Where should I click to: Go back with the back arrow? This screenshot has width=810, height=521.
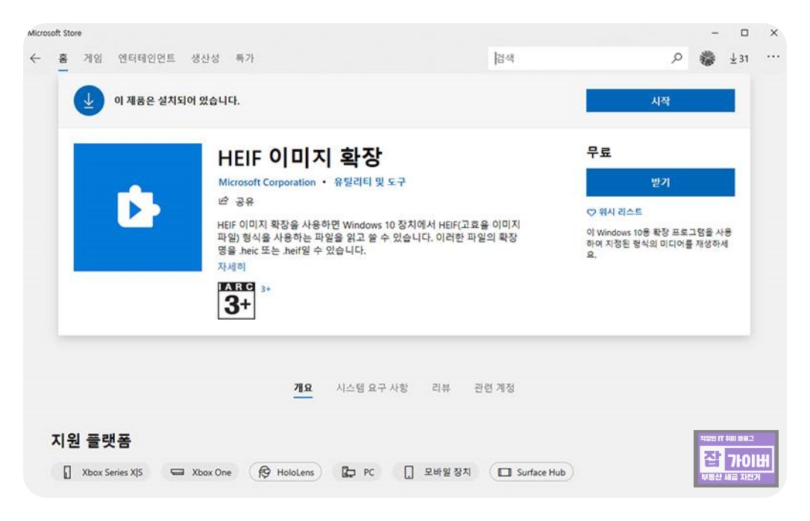(35, 58)
